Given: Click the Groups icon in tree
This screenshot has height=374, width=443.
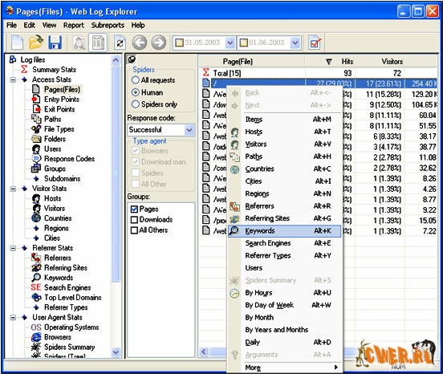Looking at the screenshot, I should pos(36,169).
